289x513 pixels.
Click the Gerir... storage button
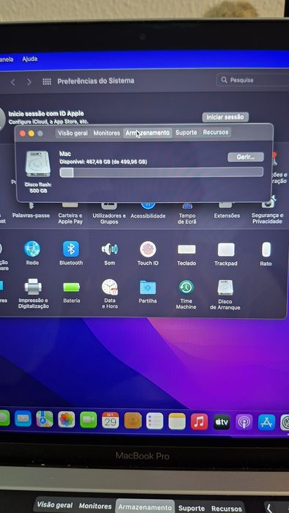pyautogui.click(x=246, y=157)
